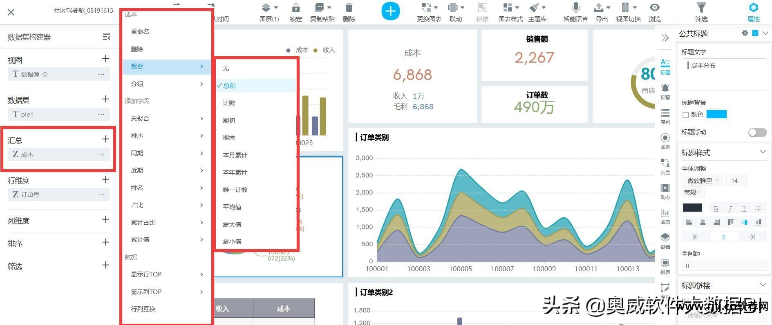This screenshot has height=325, width=772.
Task: Add a 汇总 field with plus
Action: [105, 139]
